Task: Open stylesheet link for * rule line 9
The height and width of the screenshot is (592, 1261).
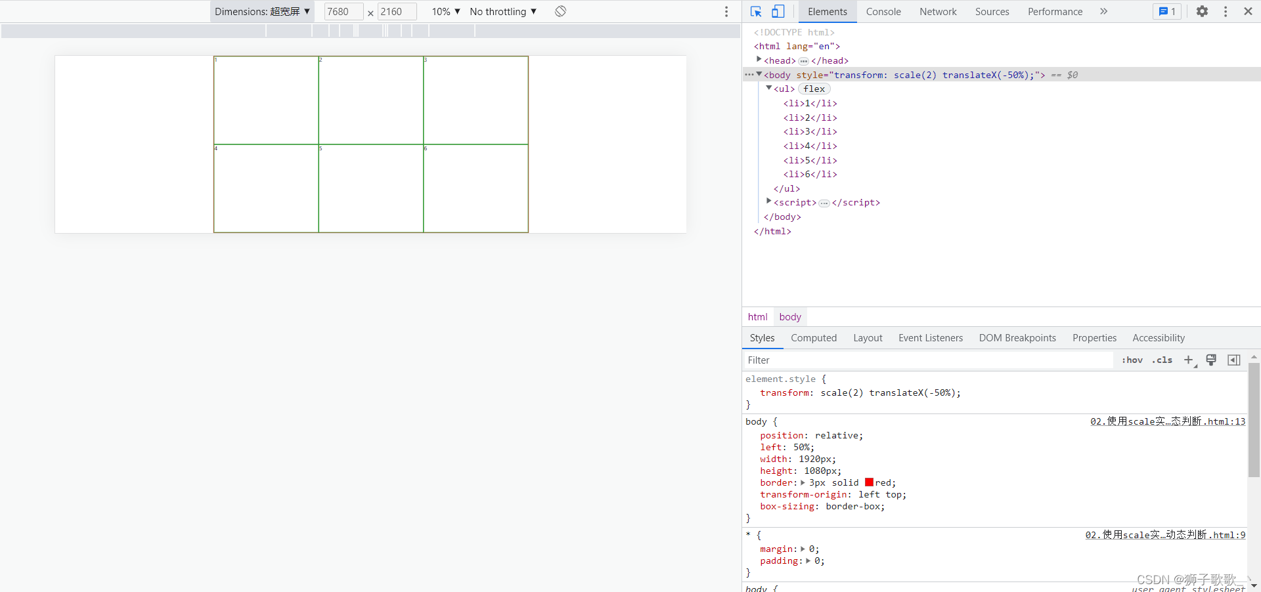Action: (x=1165, y=535)
